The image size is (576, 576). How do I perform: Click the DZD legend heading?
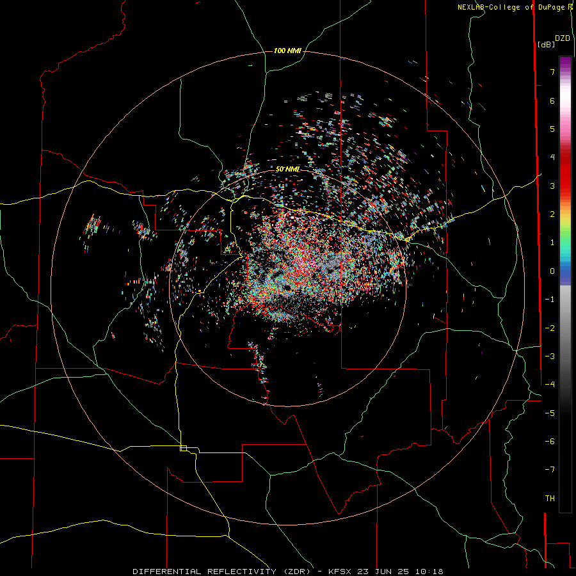[563, 38]
